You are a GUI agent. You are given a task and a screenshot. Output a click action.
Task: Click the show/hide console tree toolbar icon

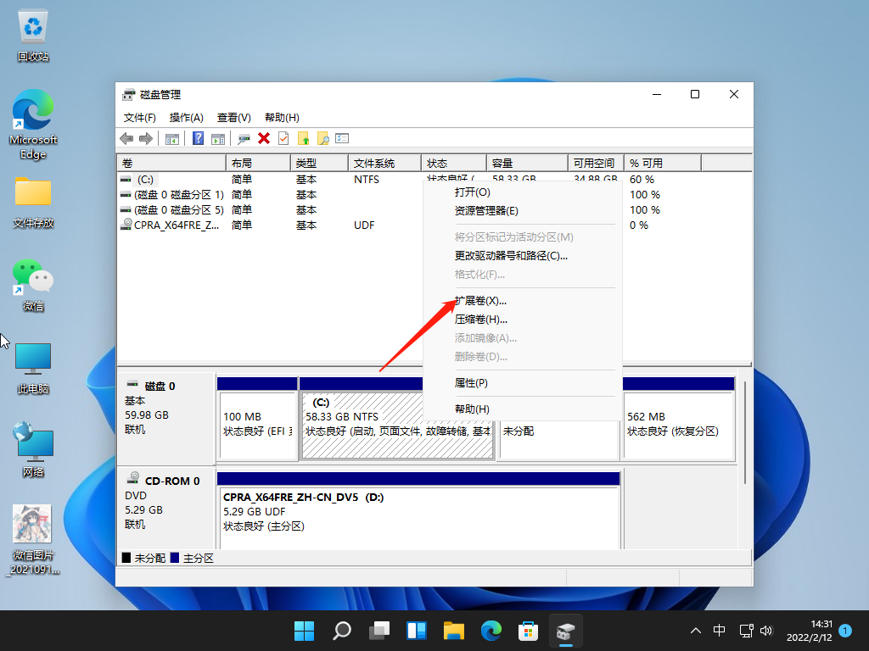(172, 138)
